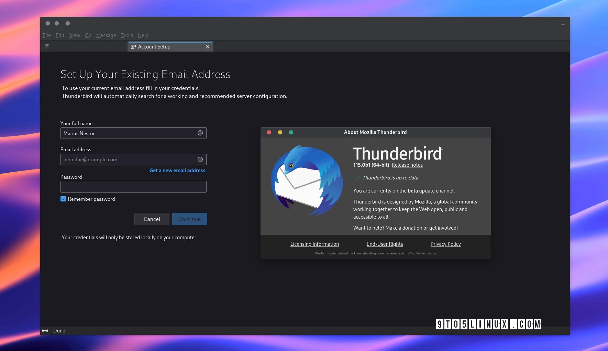Open the application hamburger menu
Image resolution: width=608 pixels, height=351 pixels.
click(563, 23)
